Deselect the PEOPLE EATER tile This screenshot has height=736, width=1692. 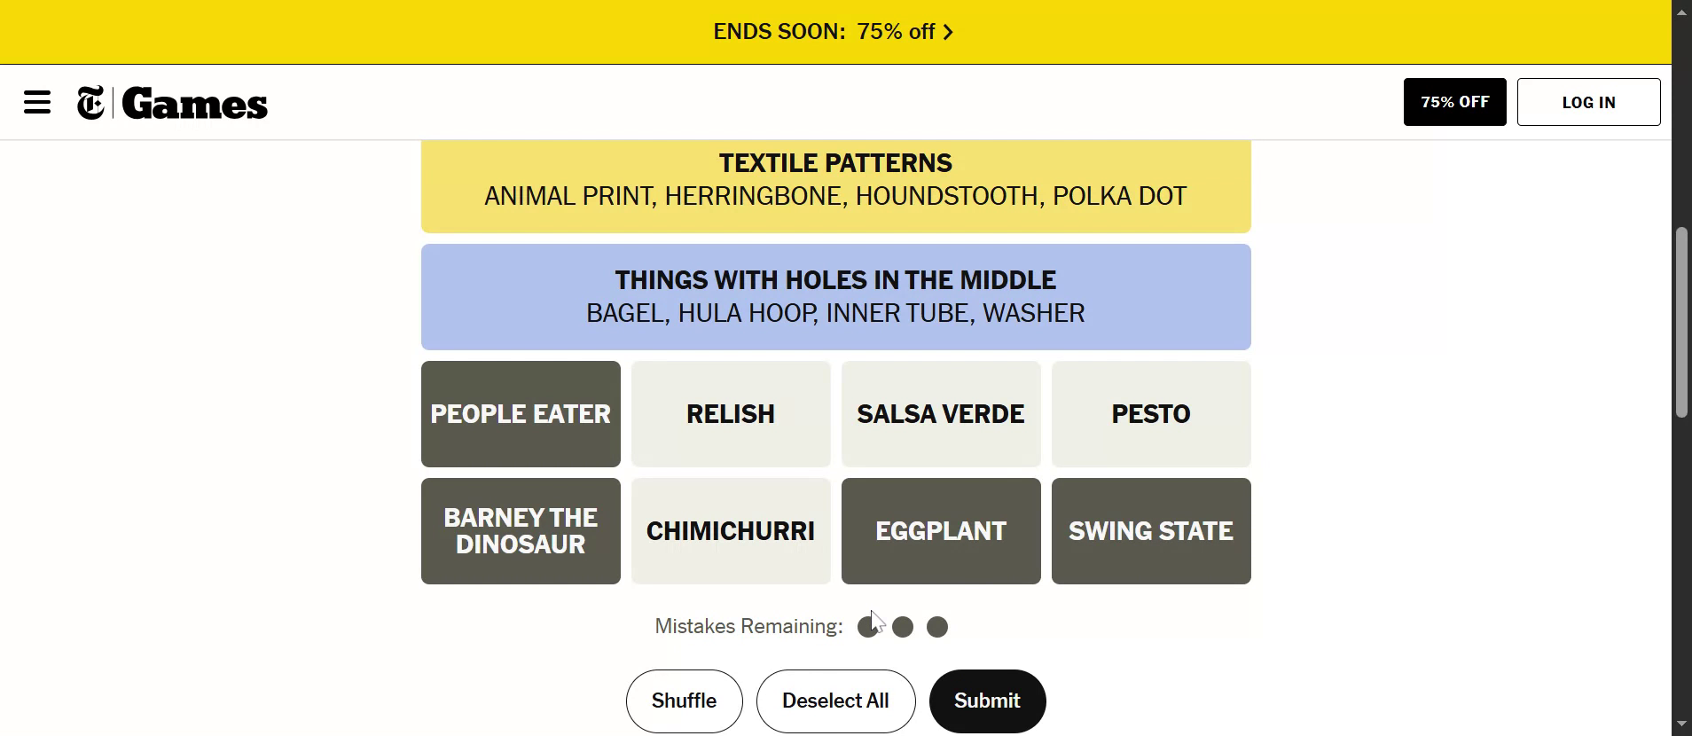(521, 414)
